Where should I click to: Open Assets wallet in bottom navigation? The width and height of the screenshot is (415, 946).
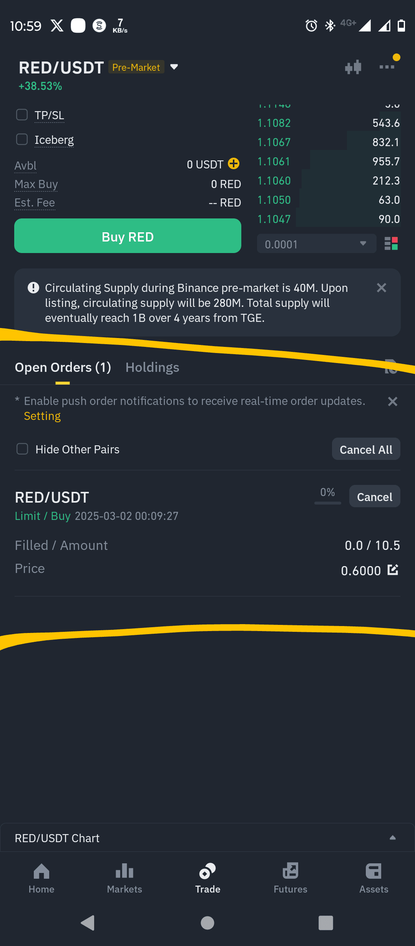373,879
